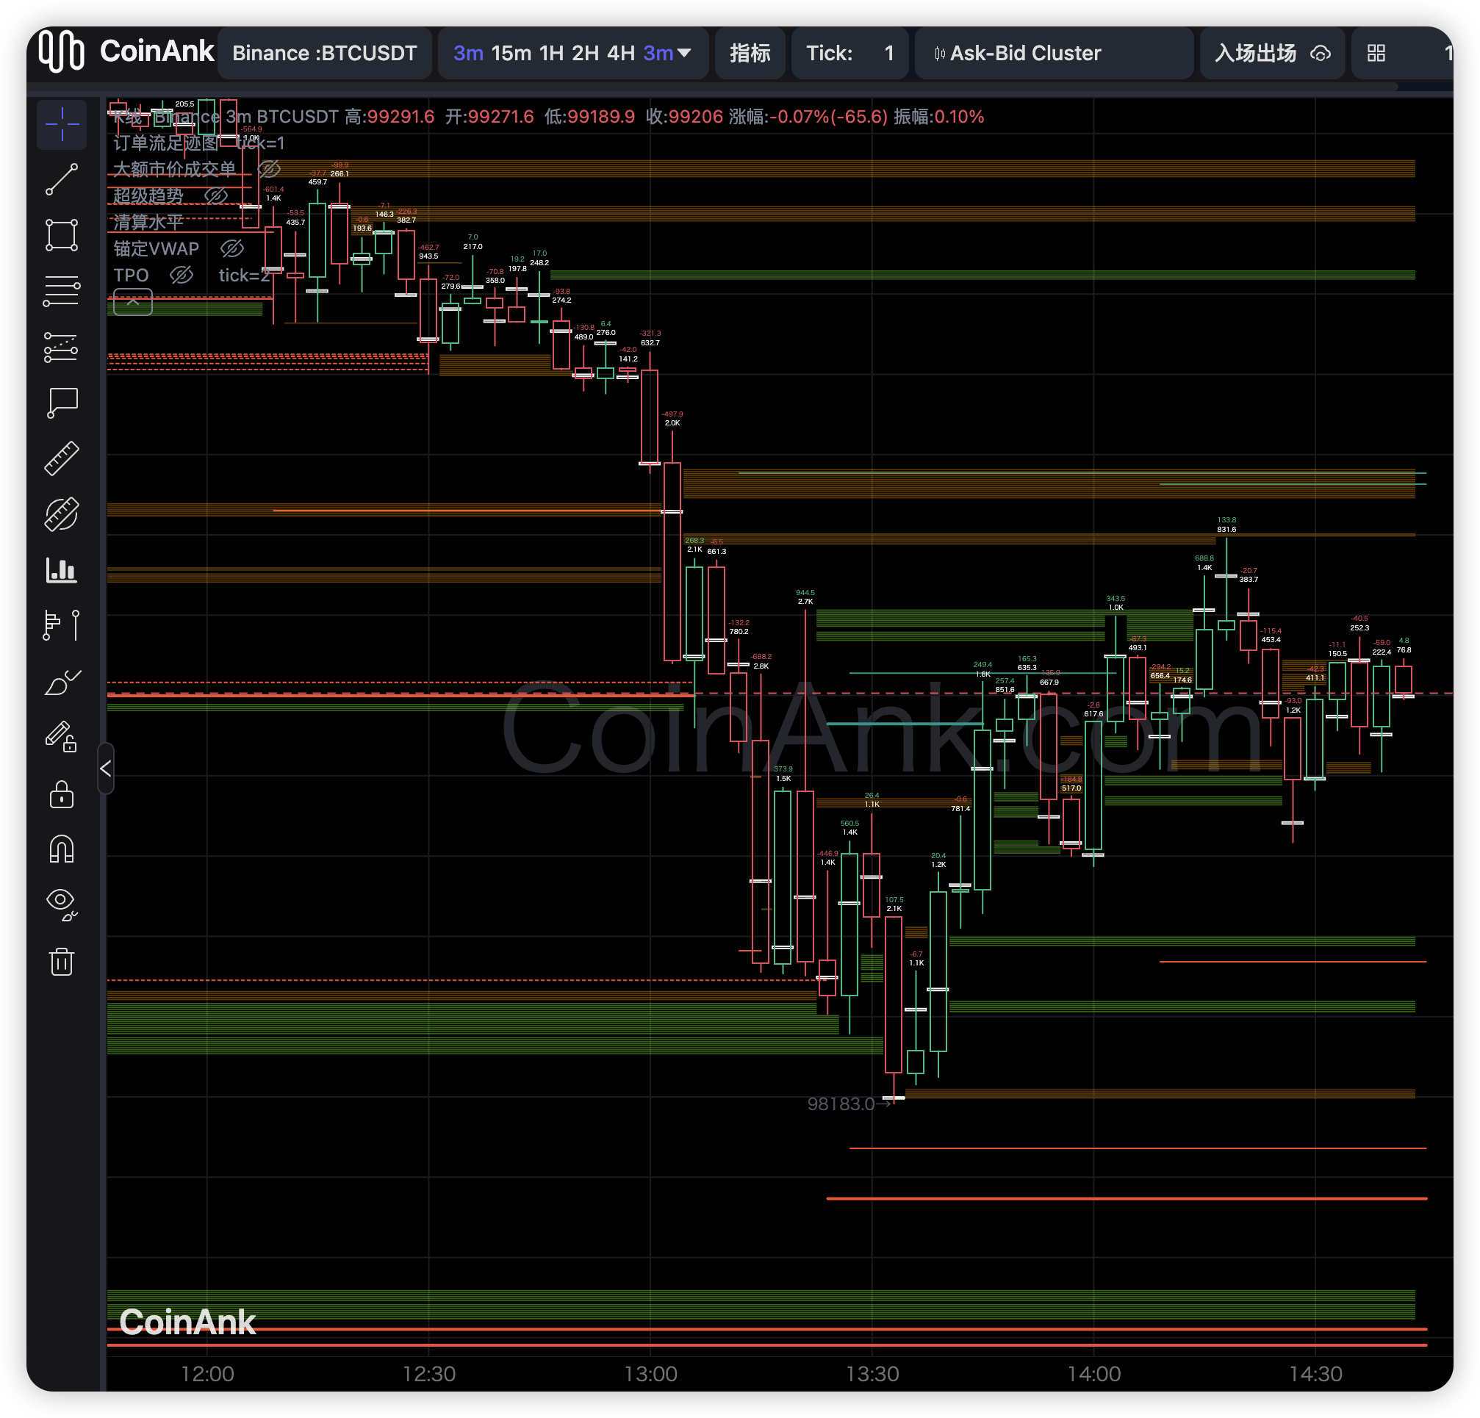Select the ruler measurement tool
Viewport: 1480px width, 1418px height.
tap(61, 458)
